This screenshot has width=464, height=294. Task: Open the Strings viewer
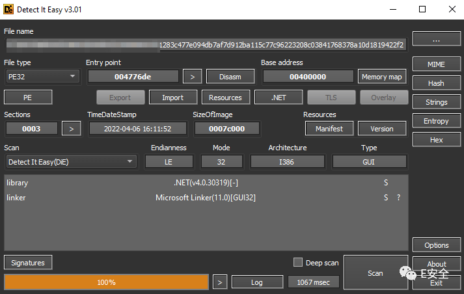[437, 102]
